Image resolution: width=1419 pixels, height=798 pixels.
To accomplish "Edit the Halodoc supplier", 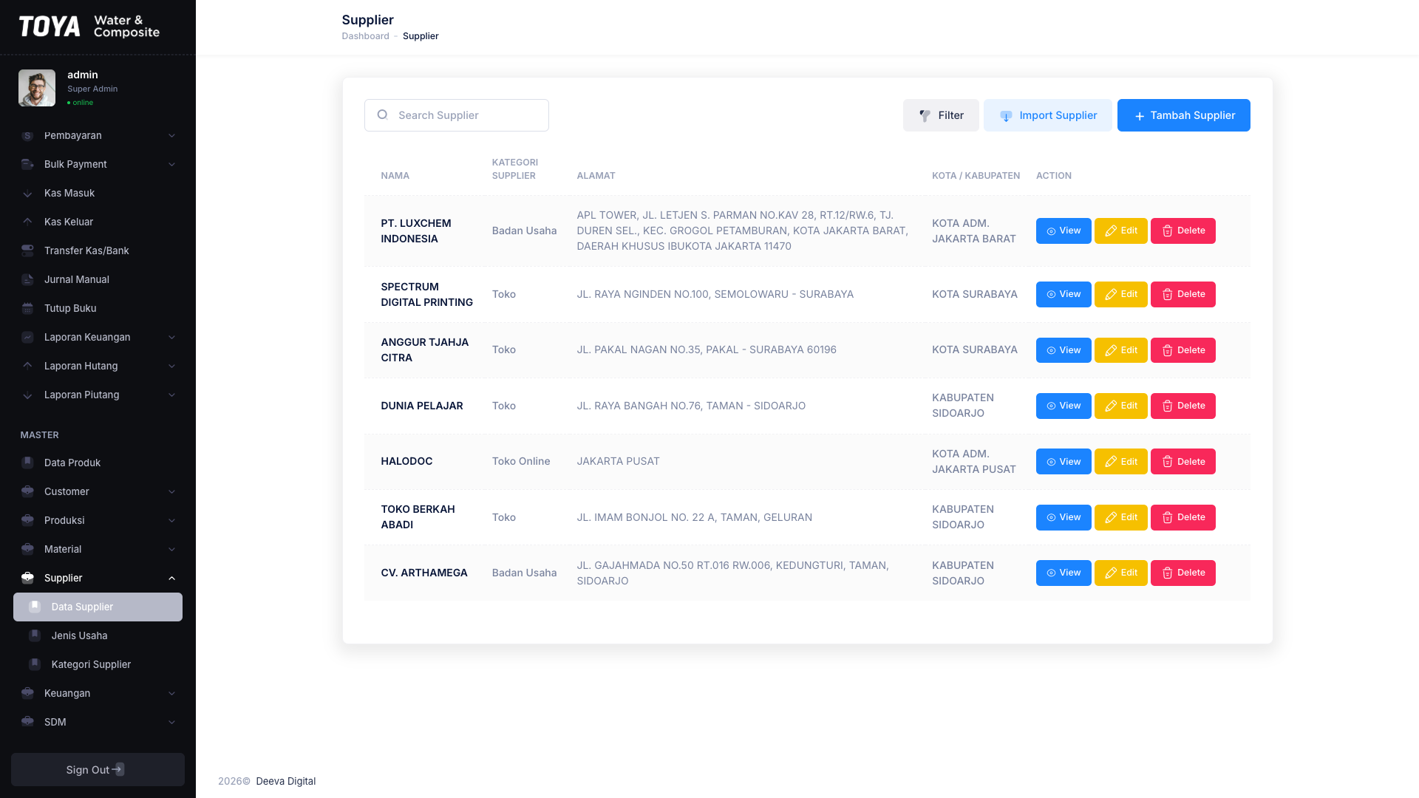I will [1120, 462].
